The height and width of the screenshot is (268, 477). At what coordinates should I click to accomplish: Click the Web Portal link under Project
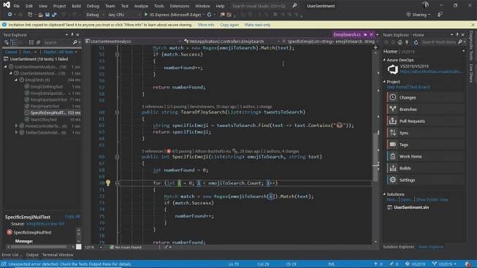[x=397, y=87]
